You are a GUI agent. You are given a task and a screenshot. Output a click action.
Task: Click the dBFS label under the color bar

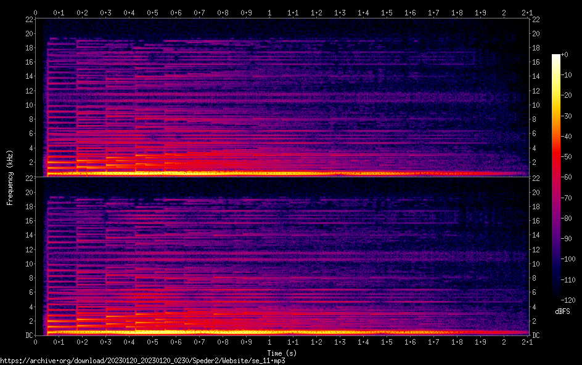[562, 311]
